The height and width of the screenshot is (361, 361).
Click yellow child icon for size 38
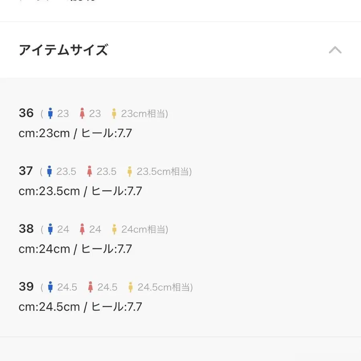pyautogui.click(x=114, y=229)
